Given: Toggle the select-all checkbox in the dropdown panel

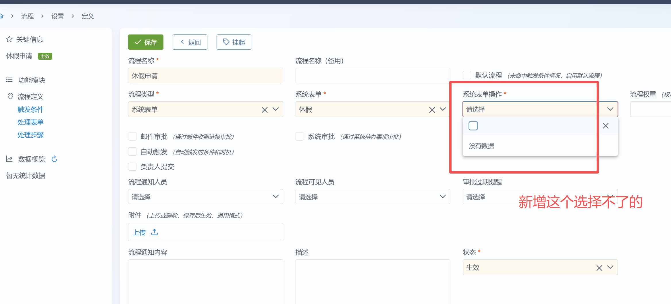Looking at the screenshot, I should click(x=473, y=126).
